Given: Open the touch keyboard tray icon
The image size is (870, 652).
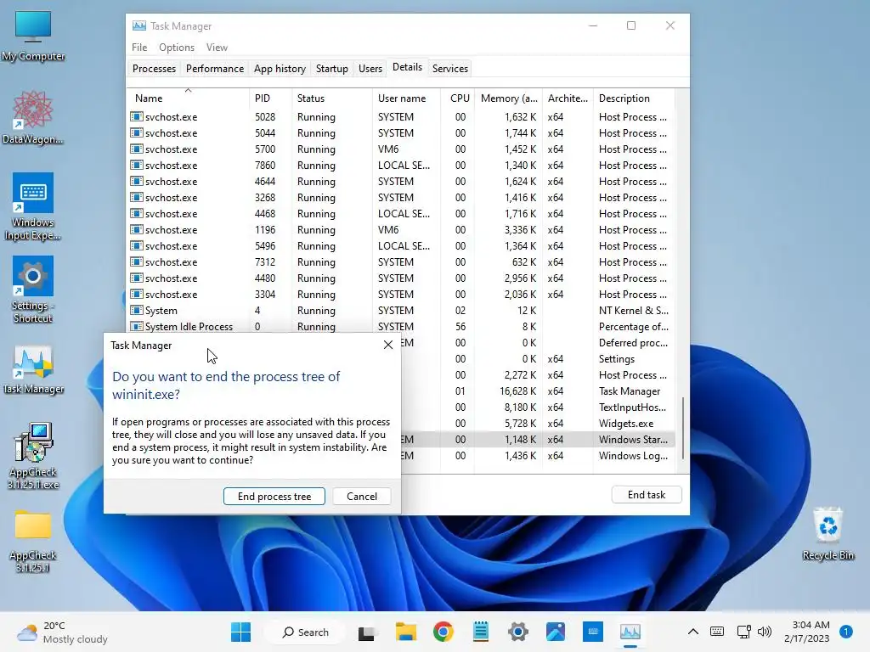Looking at the screenshot, I should (x=717, y=632).
